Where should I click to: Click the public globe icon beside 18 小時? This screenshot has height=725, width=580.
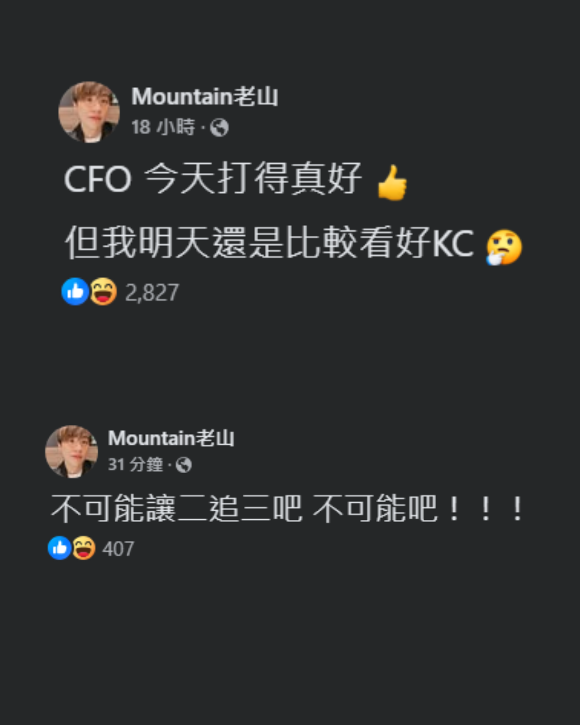219,128
